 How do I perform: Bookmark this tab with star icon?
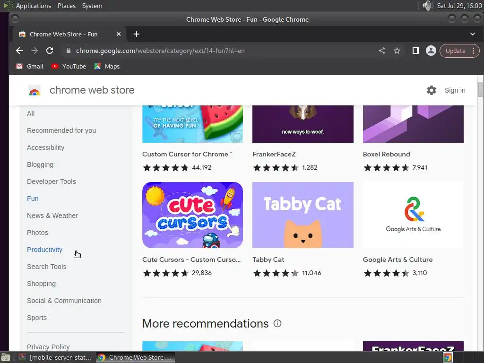(397, 51)
